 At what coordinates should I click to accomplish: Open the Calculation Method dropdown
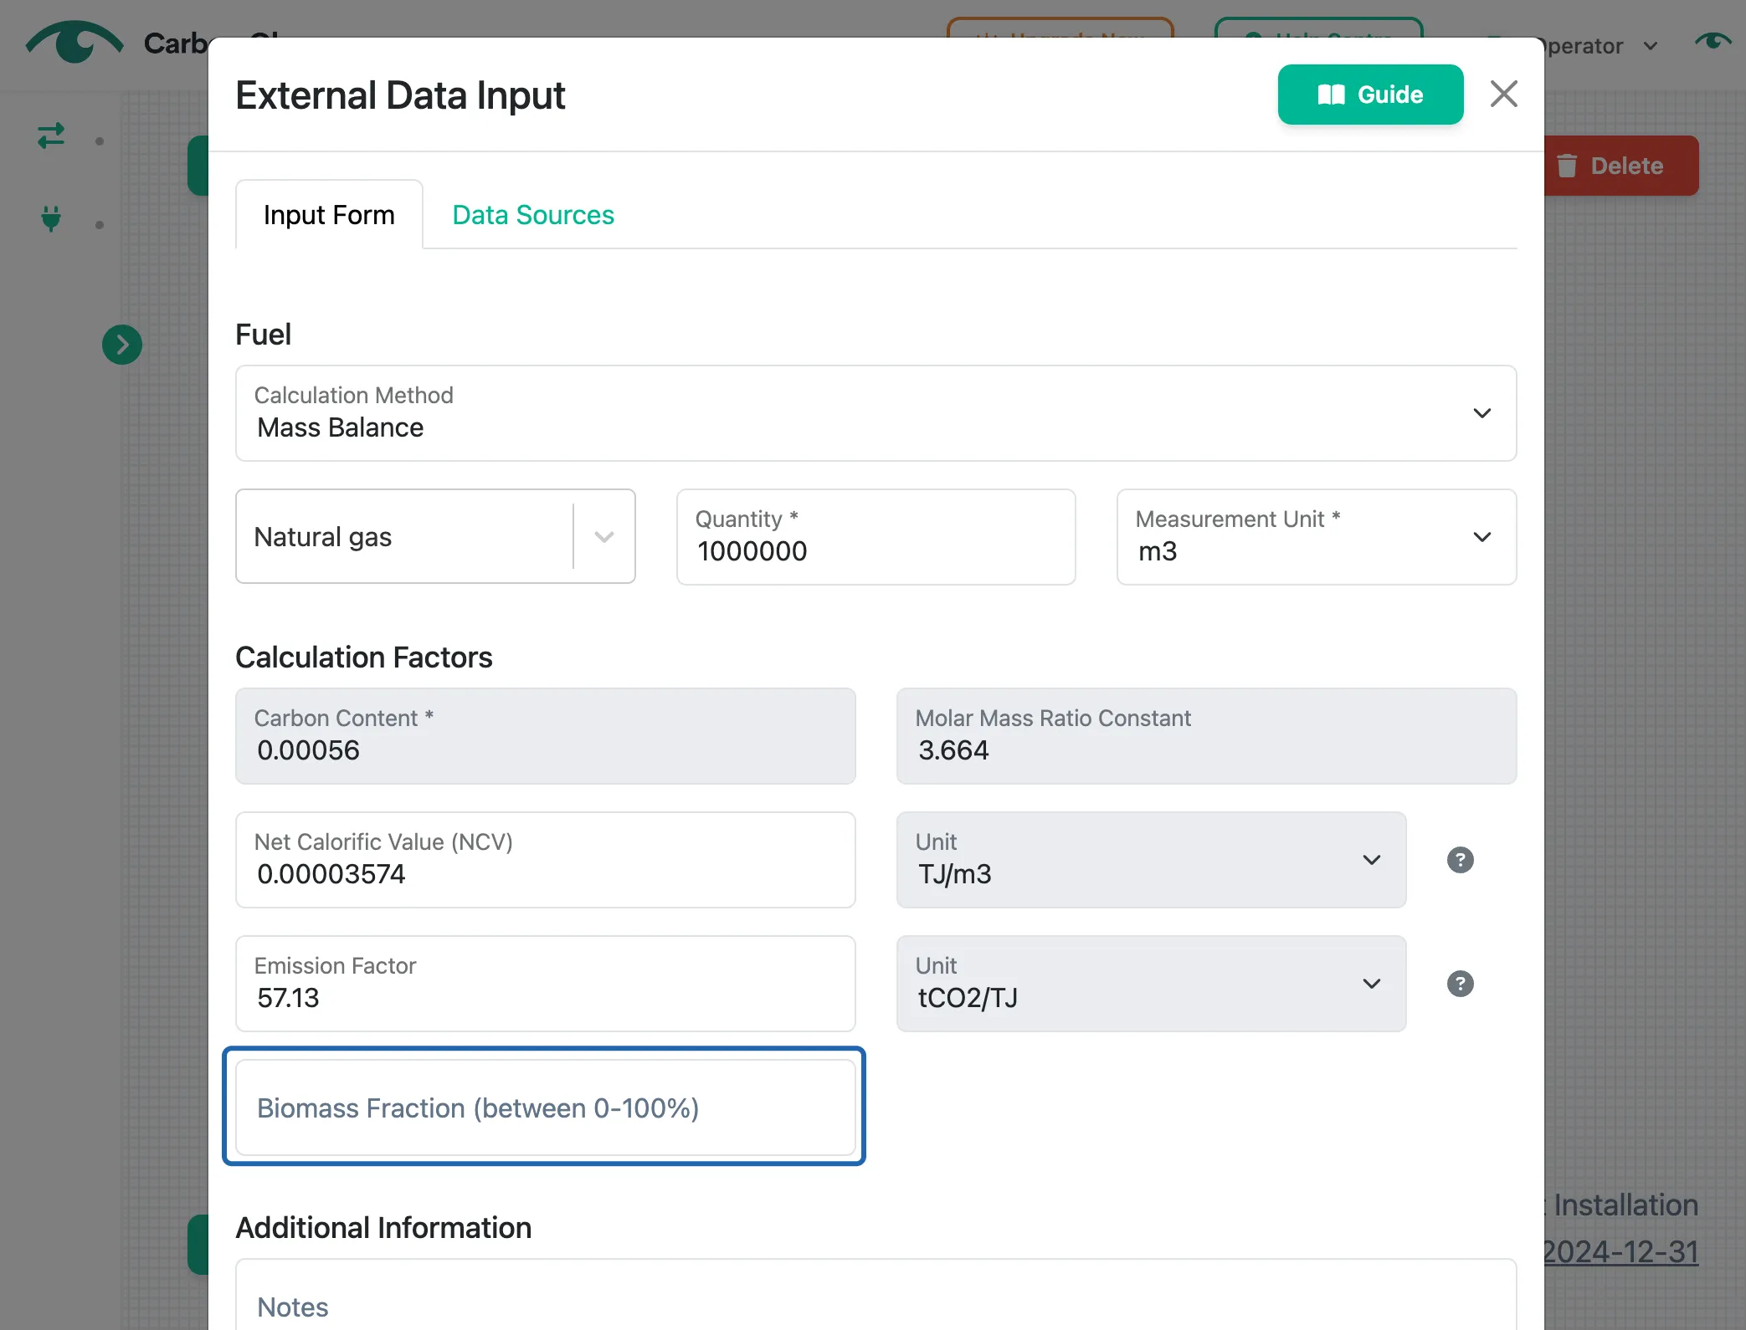[876, 413]
